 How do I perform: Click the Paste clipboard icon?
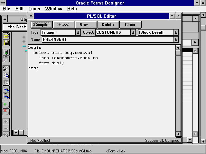(6, 82)
